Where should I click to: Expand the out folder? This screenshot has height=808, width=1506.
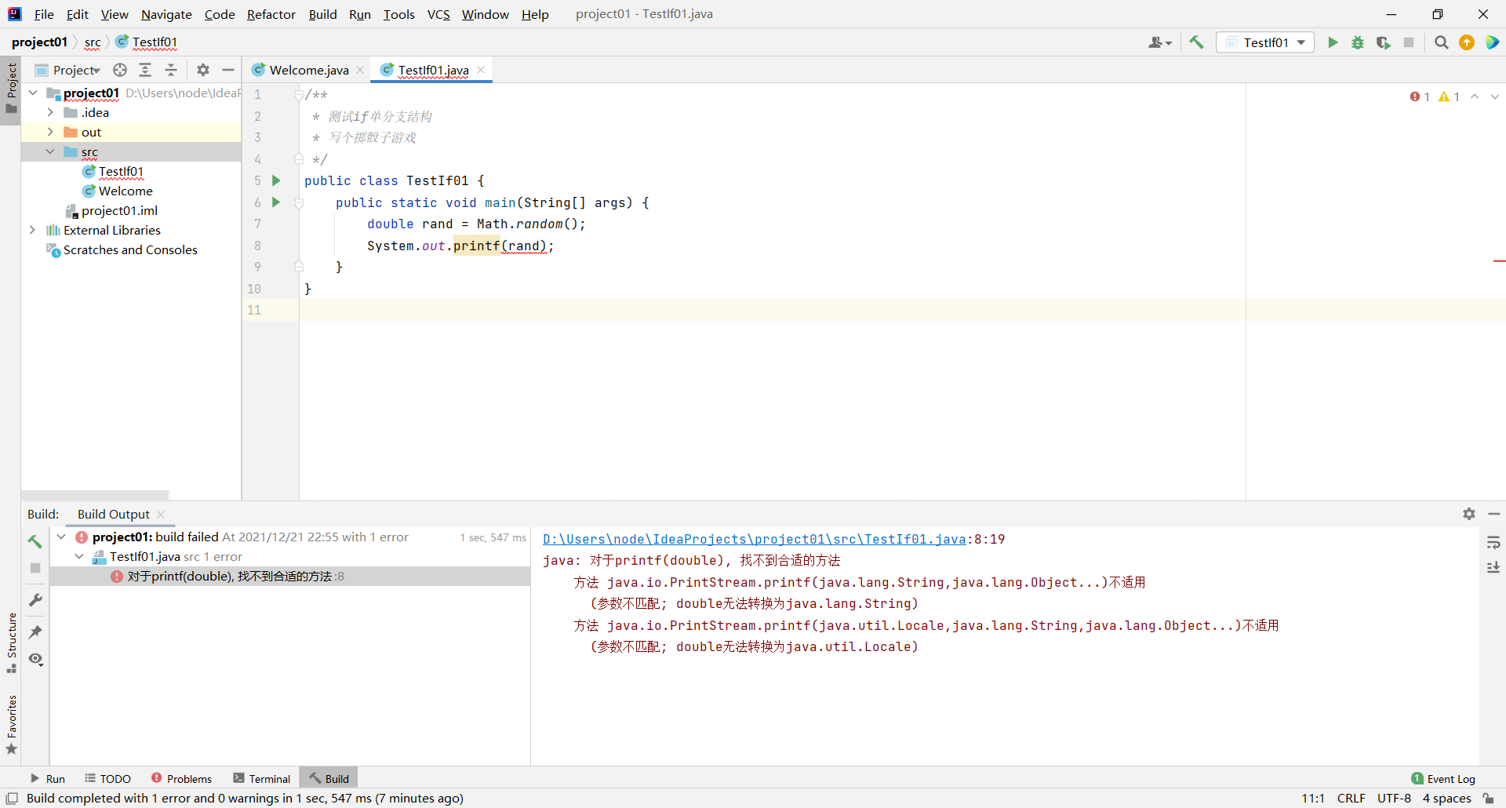50,132
